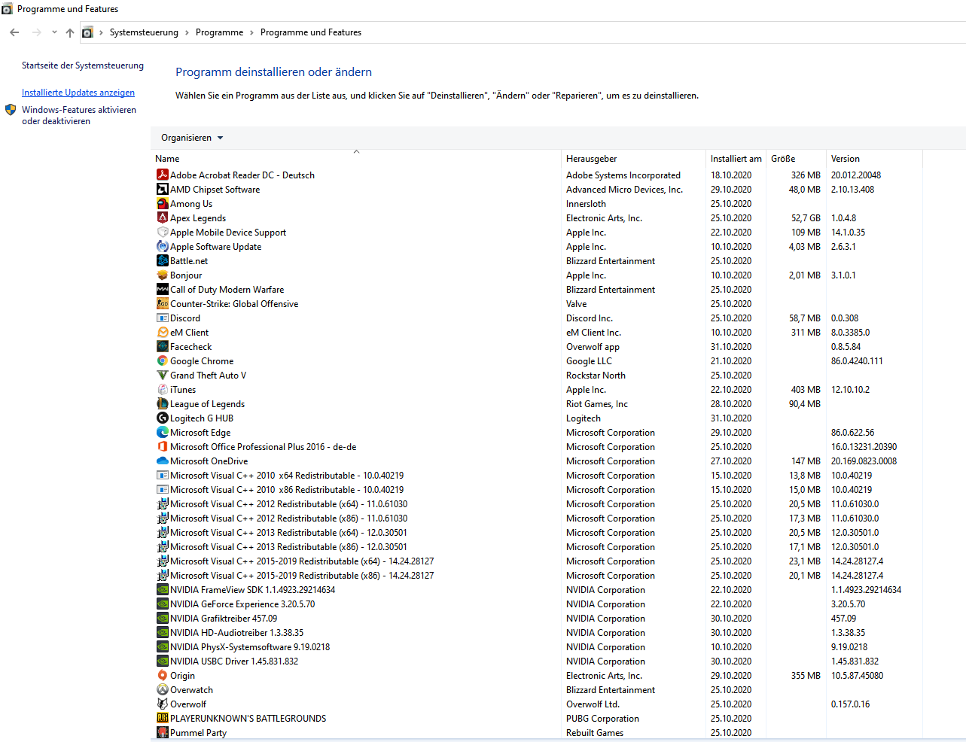The image size is (966, 742).
Task: Click the Overwatch icon
Action: (162, 689)
